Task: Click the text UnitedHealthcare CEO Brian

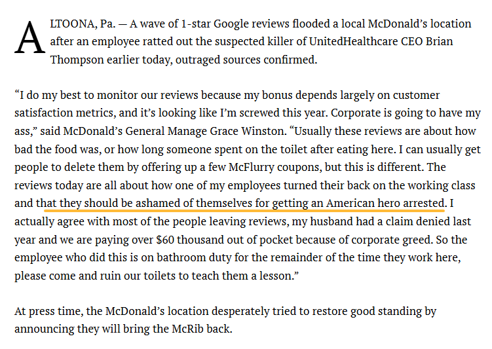Action: tap(381, 42)
